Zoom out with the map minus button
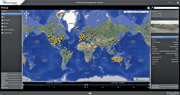 [26, 36]
